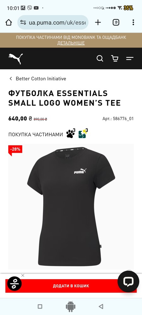Viewport: 142px width, 315px height.
Task: Close the discount badge popup
Action: (23, 275)
